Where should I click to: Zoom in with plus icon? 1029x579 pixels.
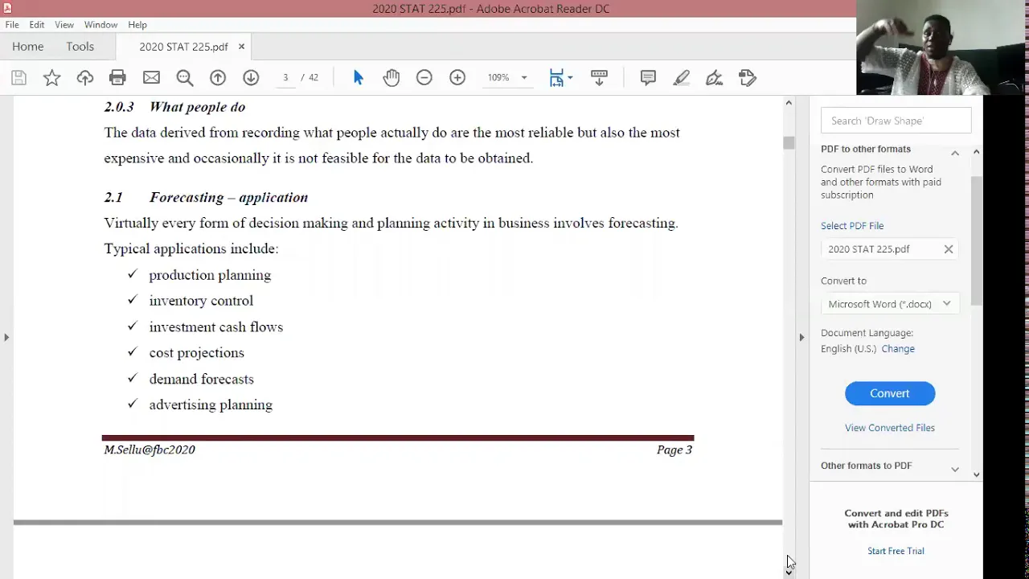(x=457, y=78)
